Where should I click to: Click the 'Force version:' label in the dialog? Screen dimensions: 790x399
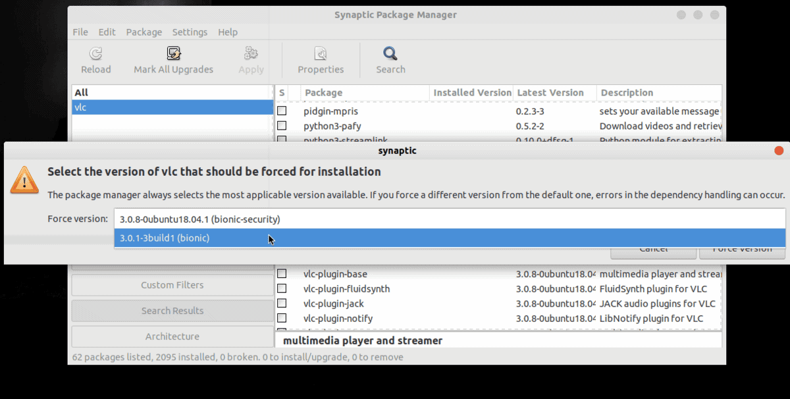click(x=78, y=219)
